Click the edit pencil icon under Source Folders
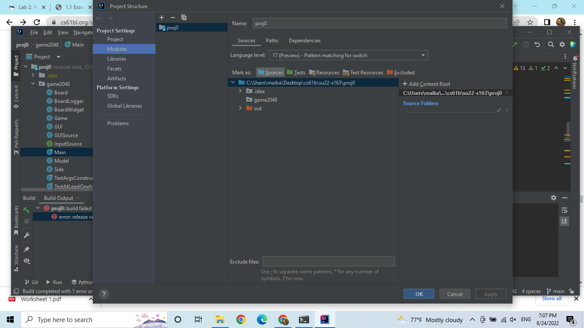Viewport: 584px width, 328px height. pos(498,110)
